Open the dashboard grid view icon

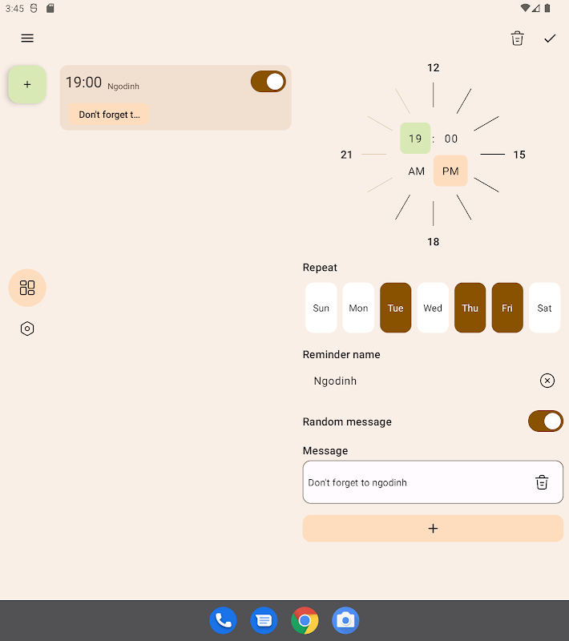[x=27, y=288]
